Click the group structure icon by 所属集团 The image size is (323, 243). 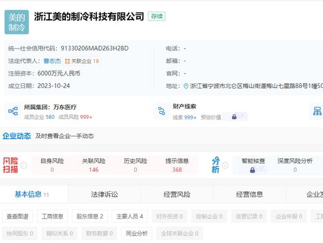13,111
